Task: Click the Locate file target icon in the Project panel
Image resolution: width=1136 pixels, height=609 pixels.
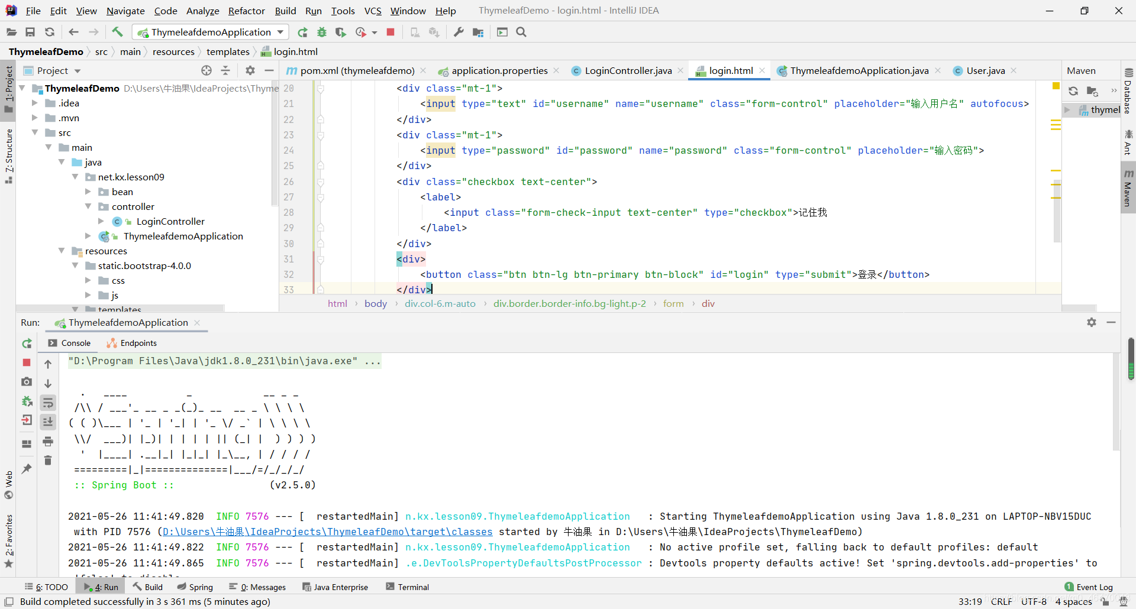Action: tap(206, 70)
